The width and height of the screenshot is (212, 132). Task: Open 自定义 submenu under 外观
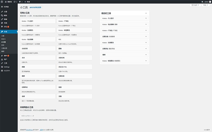coord(3,39)
